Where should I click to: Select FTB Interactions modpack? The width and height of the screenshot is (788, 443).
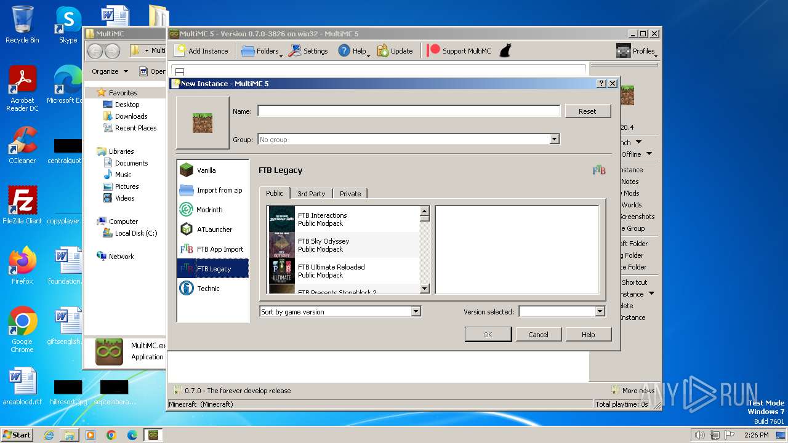(344, 219)
